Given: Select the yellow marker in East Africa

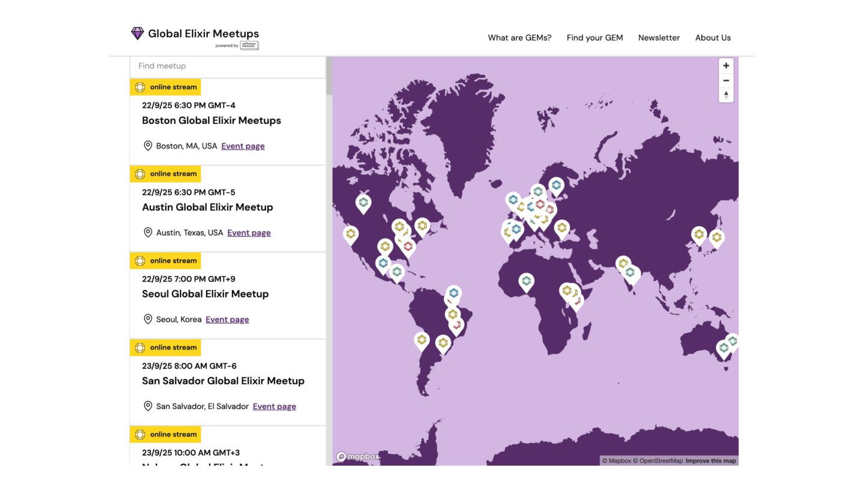Looking at the screenshot, I should pos(567,291).
